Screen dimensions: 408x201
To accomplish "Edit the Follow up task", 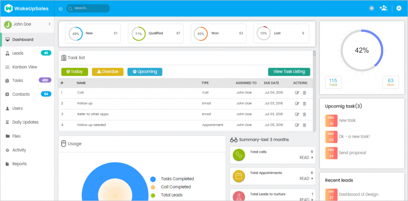I will pyautogui.click(x=297, y=104).
